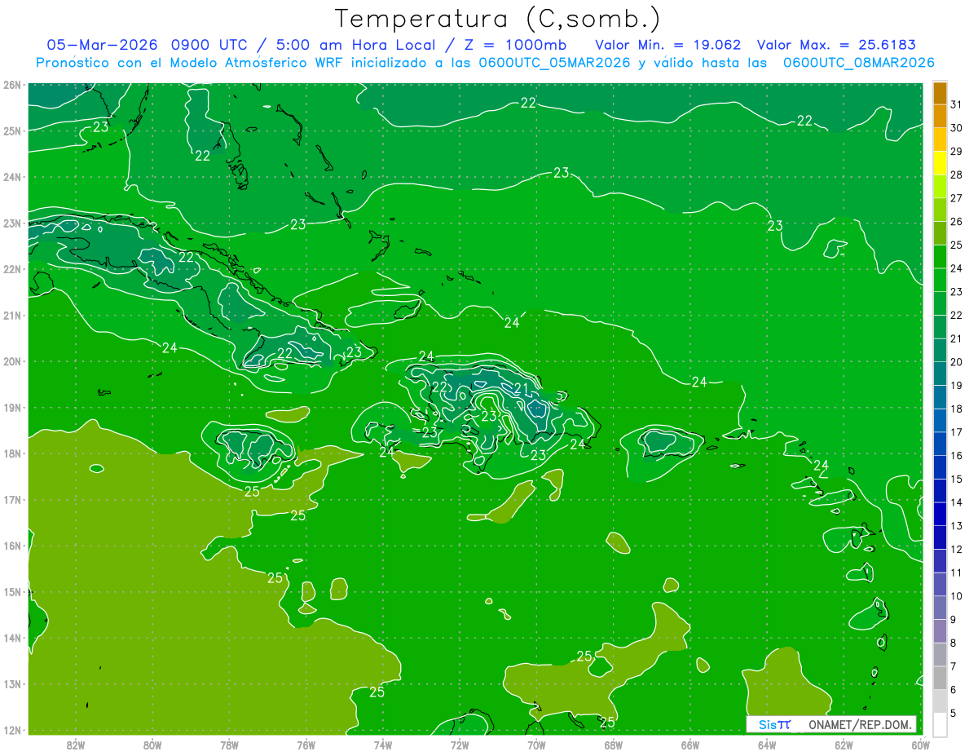Click the '21' contour label over Hispaniola
978x756 pixels.
coord(522,387)
